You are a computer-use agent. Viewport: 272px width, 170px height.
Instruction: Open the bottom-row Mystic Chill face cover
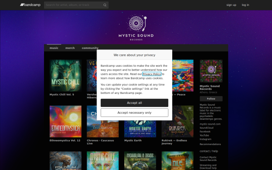(103, 160)
